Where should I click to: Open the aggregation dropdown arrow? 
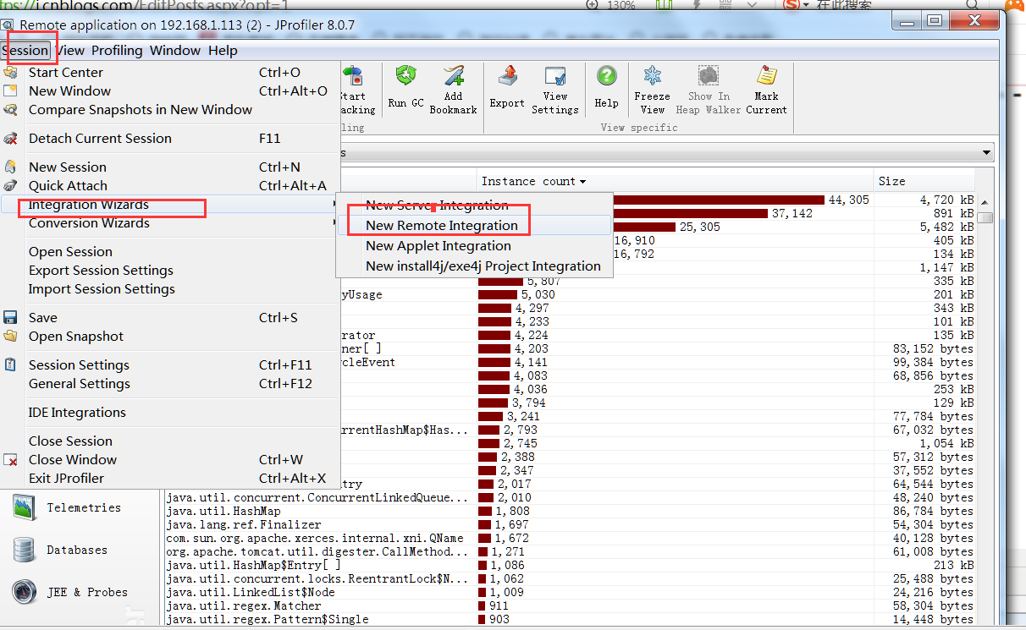(986, 153)
